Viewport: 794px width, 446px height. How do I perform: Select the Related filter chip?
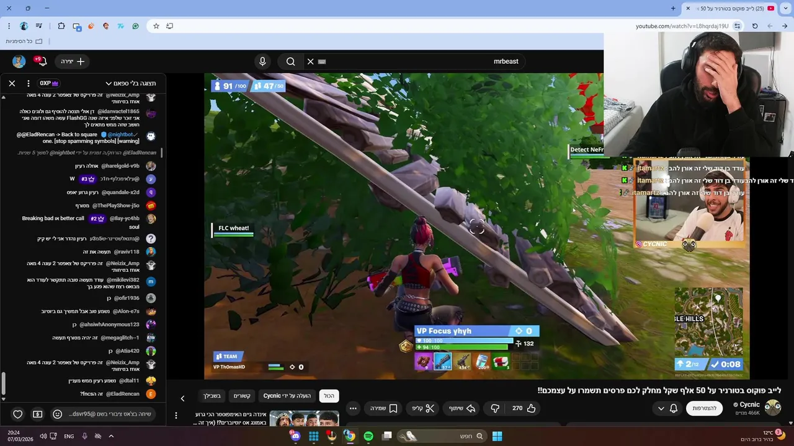click(x=242, y=396)
